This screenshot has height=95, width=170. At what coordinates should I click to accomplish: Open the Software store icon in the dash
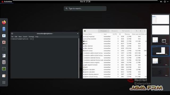[4, 36]
